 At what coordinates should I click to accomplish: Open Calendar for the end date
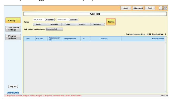pyautogui.click(x=74, y=20)
